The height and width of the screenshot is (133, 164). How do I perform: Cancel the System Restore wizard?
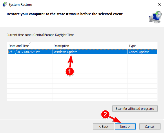point(150,127)
